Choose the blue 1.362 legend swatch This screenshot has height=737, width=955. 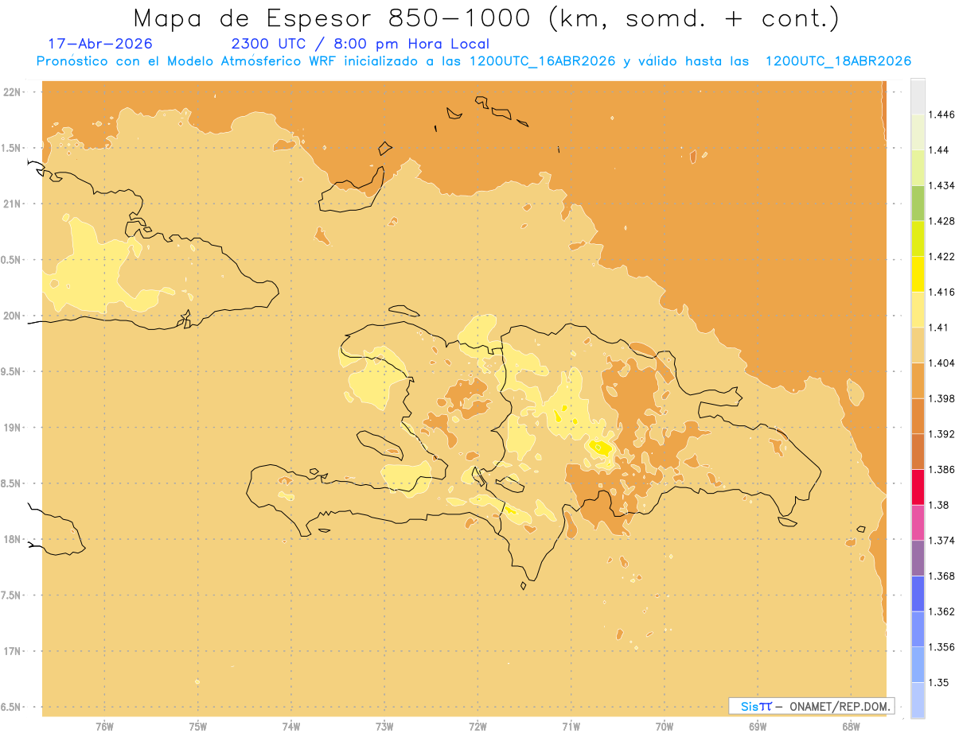(918, 594)
